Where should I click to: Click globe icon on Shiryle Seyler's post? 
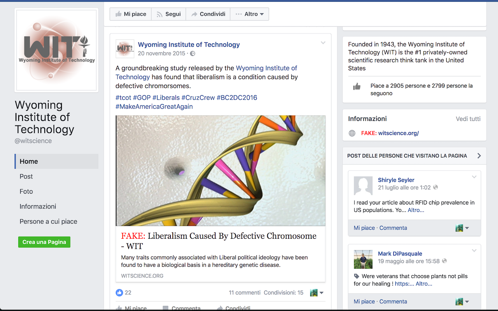click(435, 187)
